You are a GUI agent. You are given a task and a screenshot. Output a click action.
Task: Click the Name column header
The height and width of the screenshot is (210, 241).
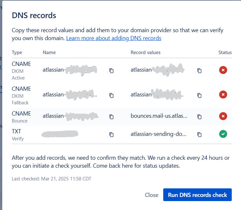[x=49, y=52]
